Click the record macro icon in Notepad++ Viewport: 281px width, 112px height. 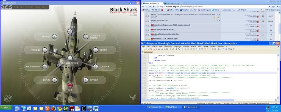click(205, 49)
